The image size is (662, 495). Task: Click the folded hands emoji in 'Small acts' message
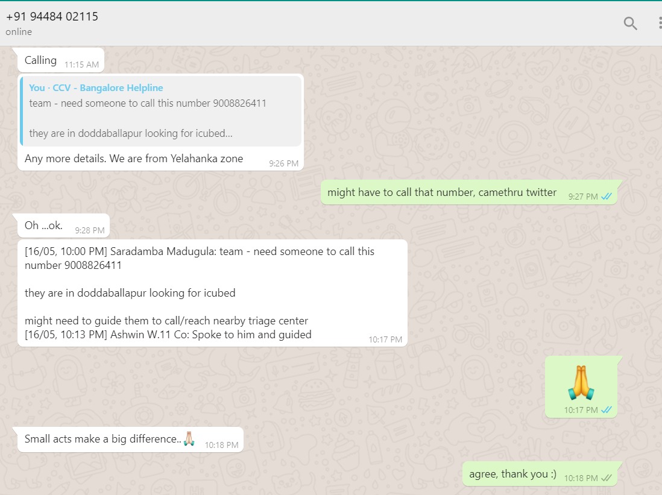[x=189, y=439]
